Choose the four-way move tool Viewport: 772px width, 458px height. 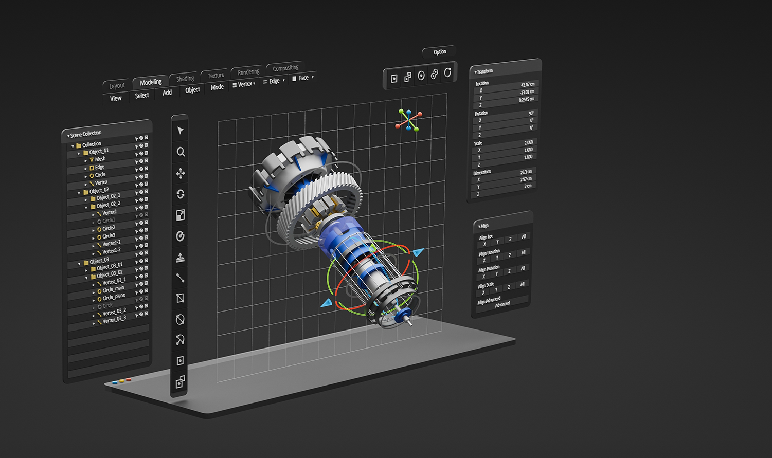[x=181, y=173]
